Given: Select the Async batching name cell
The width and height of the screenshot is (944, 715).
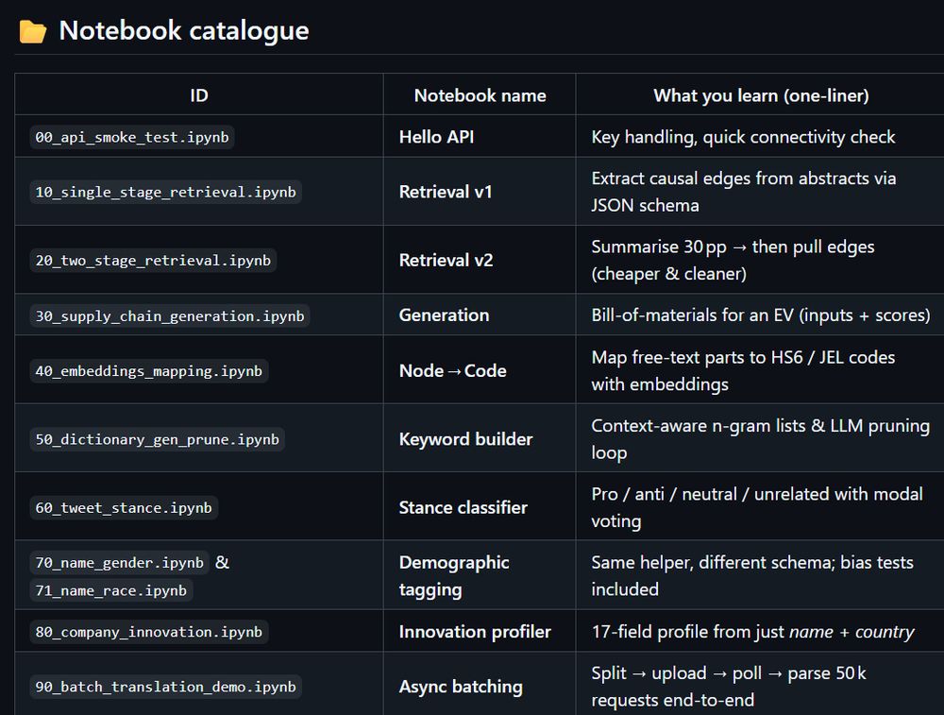Looking at the screenshot, I should click(x=461, y=687).
